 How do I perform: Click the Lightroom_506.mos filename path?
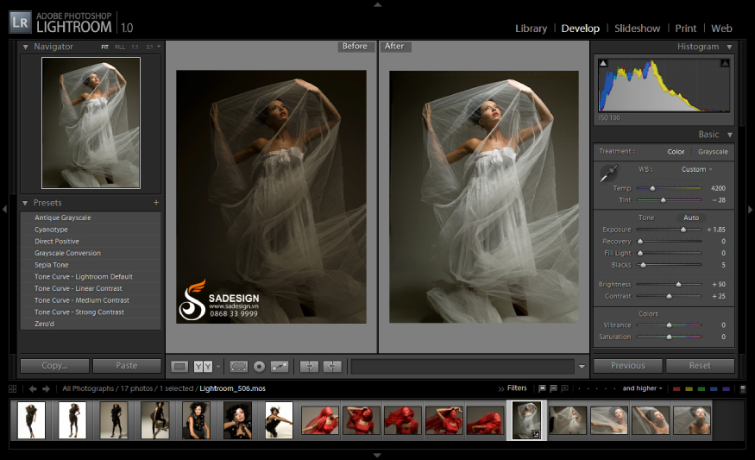point(232,388)
